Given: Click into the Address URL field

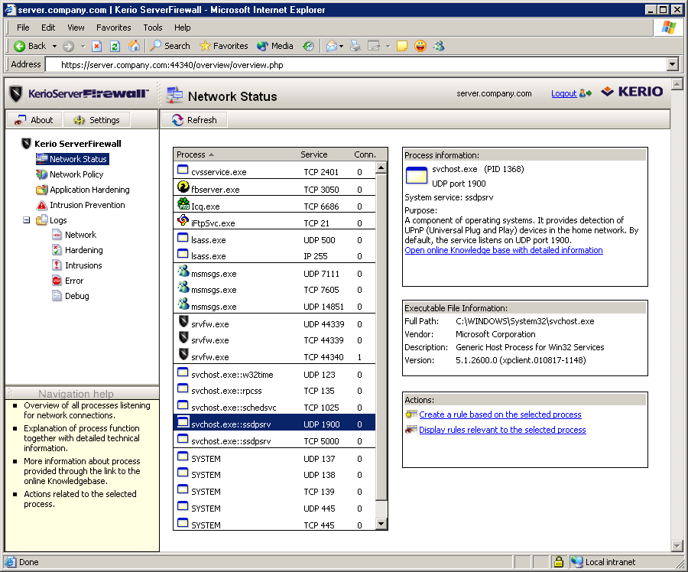Looking at the screenshot, I should pos(356,65).
